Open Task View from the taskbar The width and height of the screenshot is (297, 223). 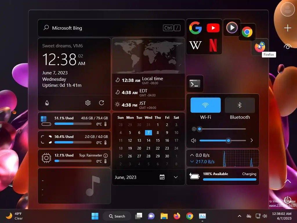(139, 216)
